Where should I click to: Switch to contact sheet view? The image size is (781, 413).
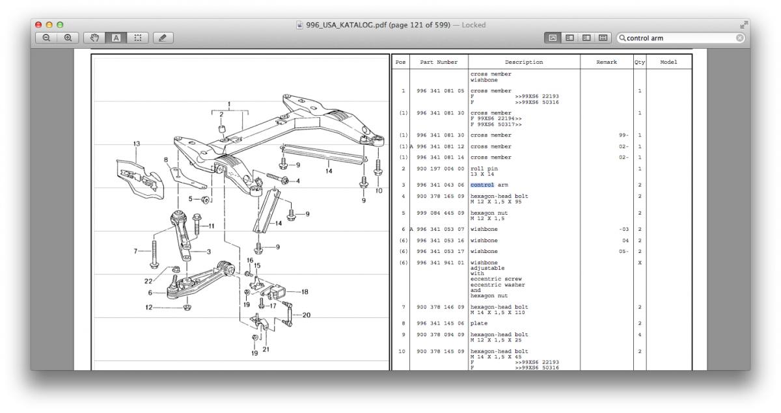(x=603, y=38)
